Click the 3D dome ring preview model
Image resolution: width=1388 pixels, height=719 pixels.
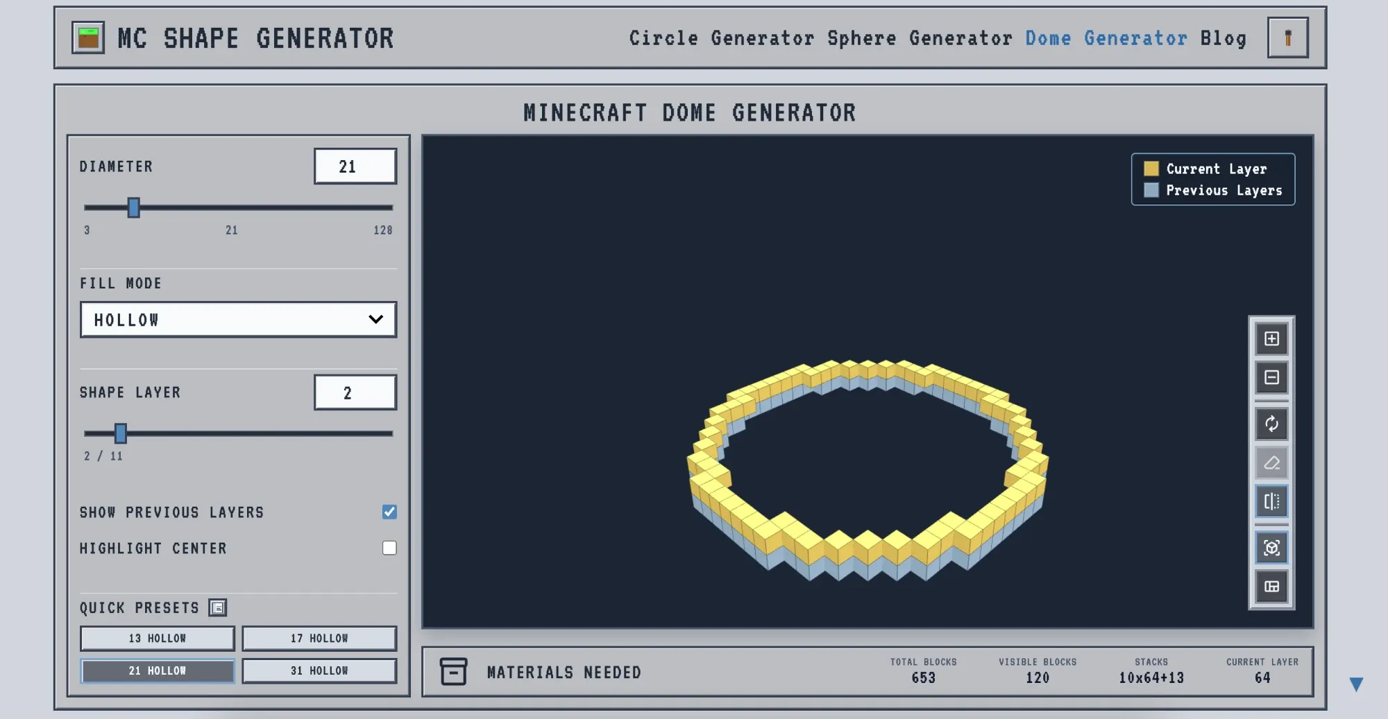click(867, 469)
